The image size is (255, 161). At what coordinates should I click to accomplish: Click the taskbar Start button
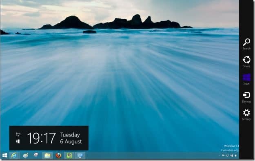click(5, 155)
